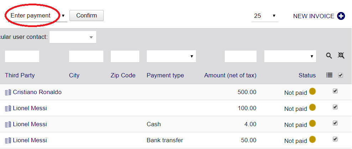Uncheck the checkbox for the 4.00 invoice

tap(335, 123)
